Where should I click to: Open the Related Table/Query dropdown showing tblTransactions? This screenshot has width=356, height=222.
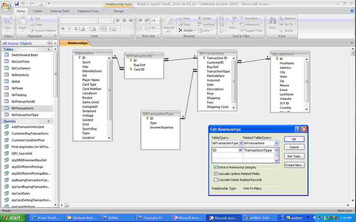click(276, 143)
